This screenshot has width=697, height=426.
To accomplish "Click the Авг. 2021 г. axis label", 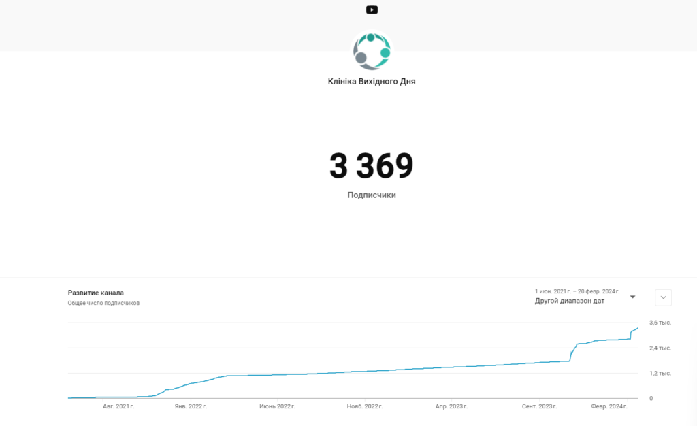I will pyautogui.click(x=118, y=406).
